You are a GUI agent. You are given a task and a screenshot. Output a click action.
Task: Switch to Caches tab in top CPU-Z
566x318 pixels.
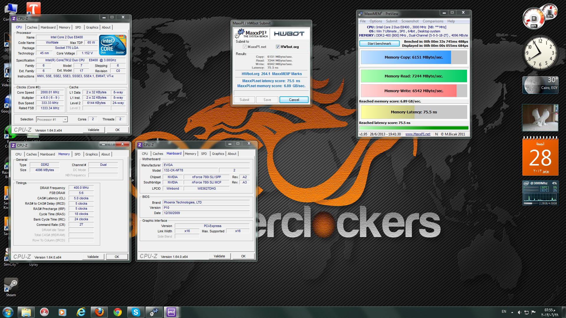pos(32,27)
